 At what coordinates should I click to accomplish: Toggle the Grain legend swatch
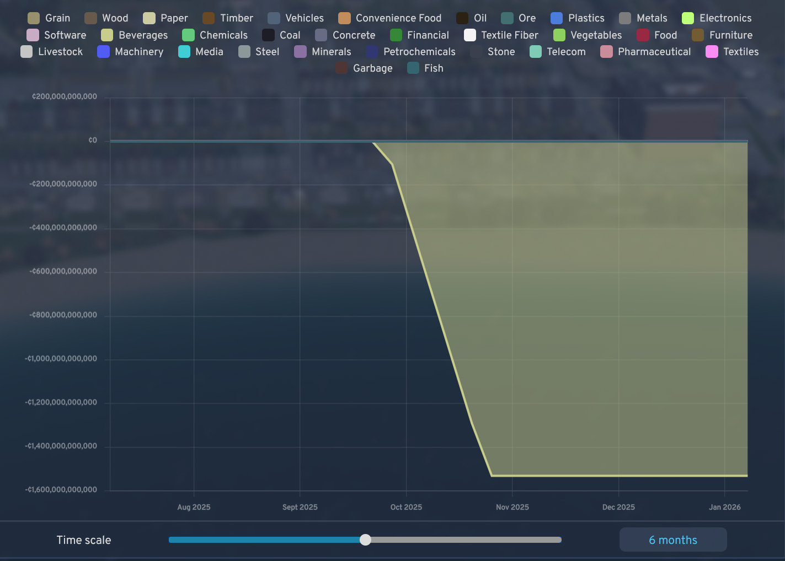(34, 18)
